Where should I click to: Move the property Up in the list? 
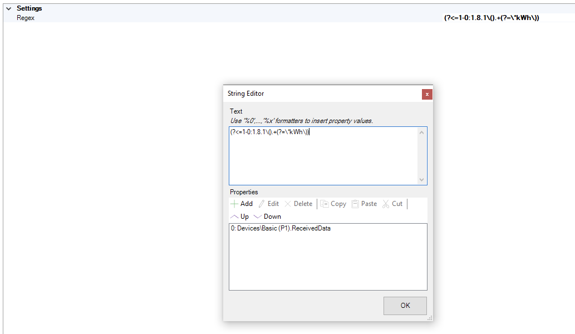[x=240, y=217]
